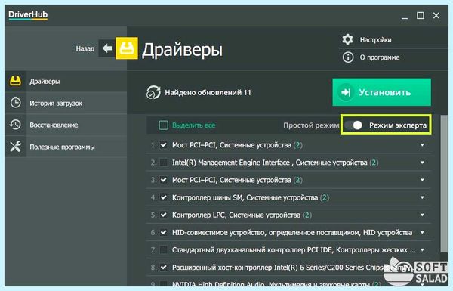Open О программе menu item
This screenshot has height=291, width=453.
click(x=380, y=57)
